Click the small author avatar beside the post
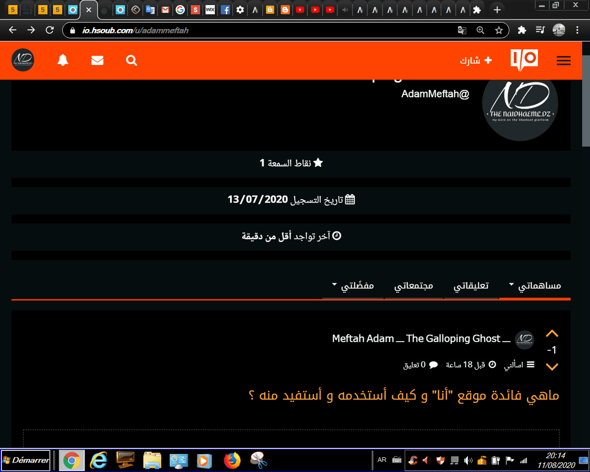 click(x=524, y=339)
